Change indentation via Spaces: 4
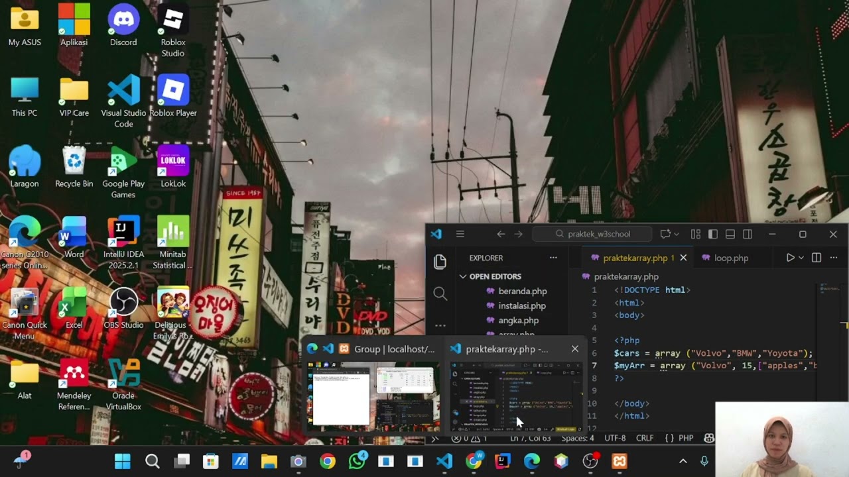 (578, 438)
